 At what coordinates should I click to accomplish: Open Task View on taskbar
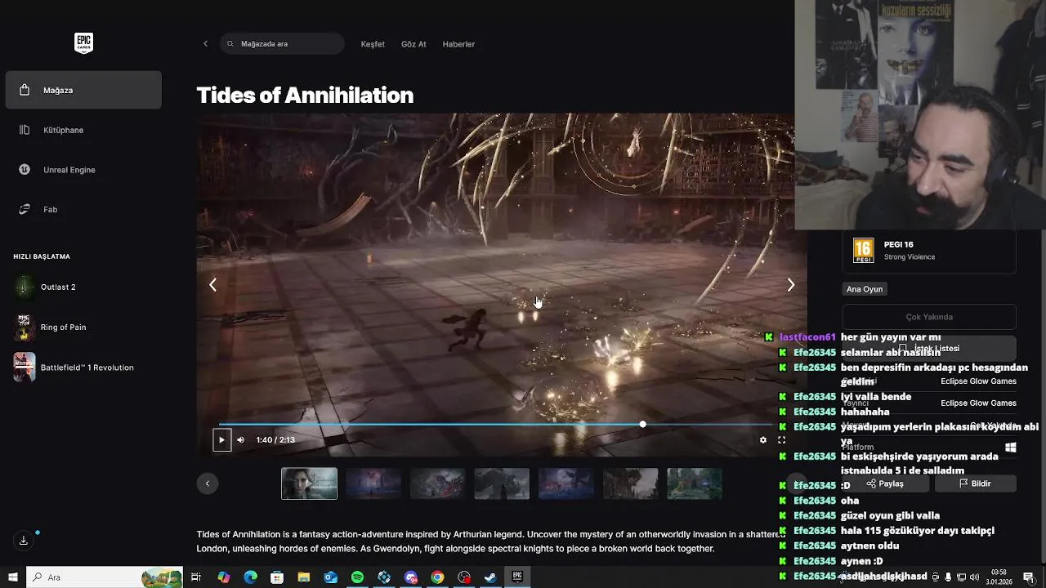click(196, 577)
